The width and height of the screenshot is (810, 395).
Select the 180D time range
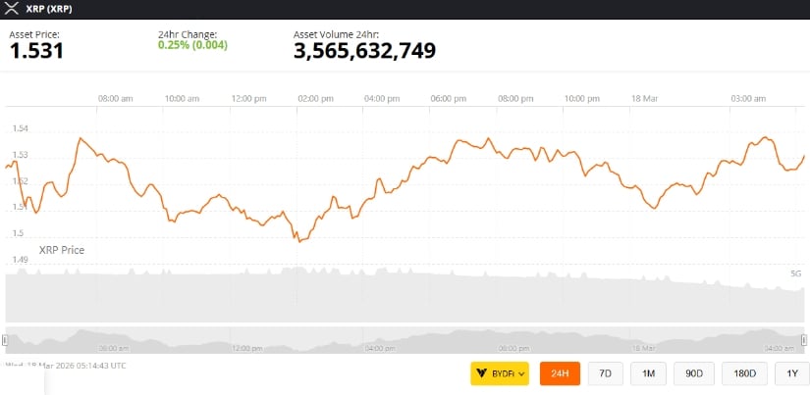745,373
